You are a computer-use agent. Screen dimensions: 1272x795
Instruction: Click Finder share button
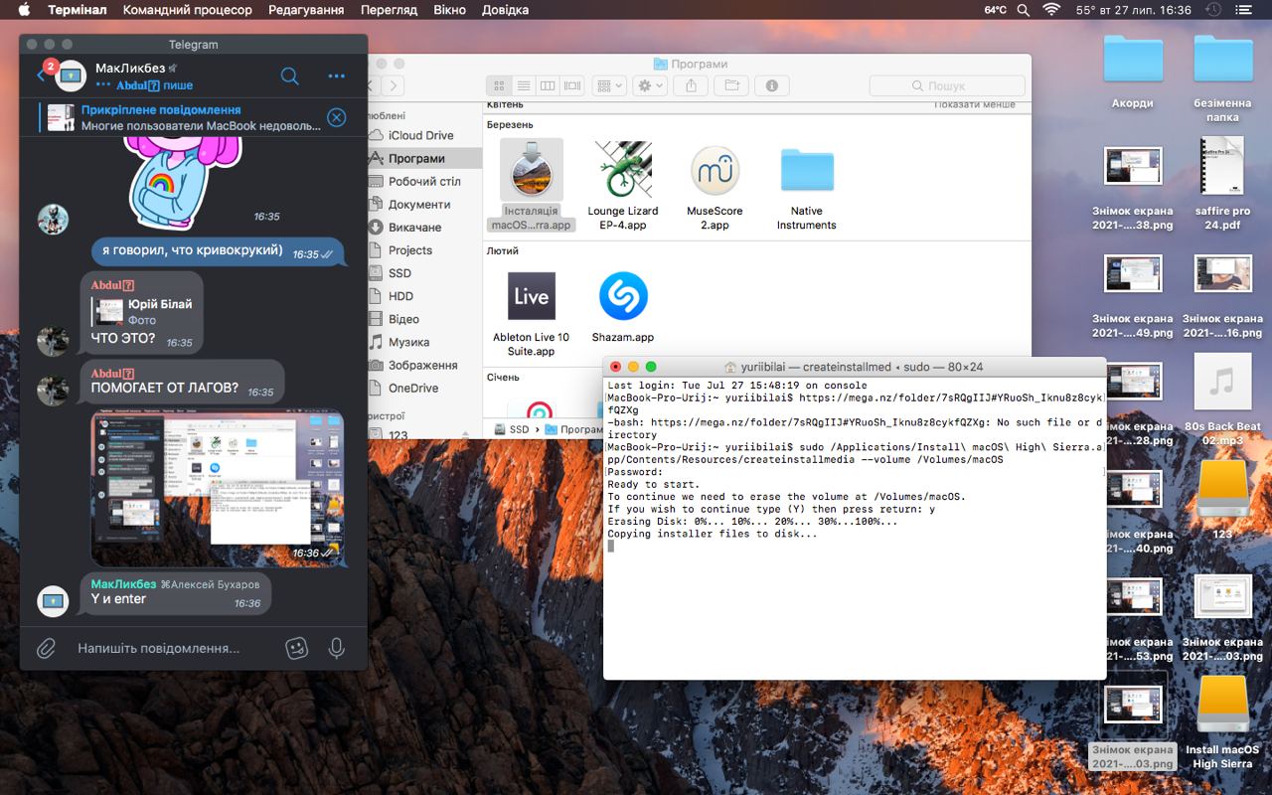pyautogui.click(x=691, y=85)
